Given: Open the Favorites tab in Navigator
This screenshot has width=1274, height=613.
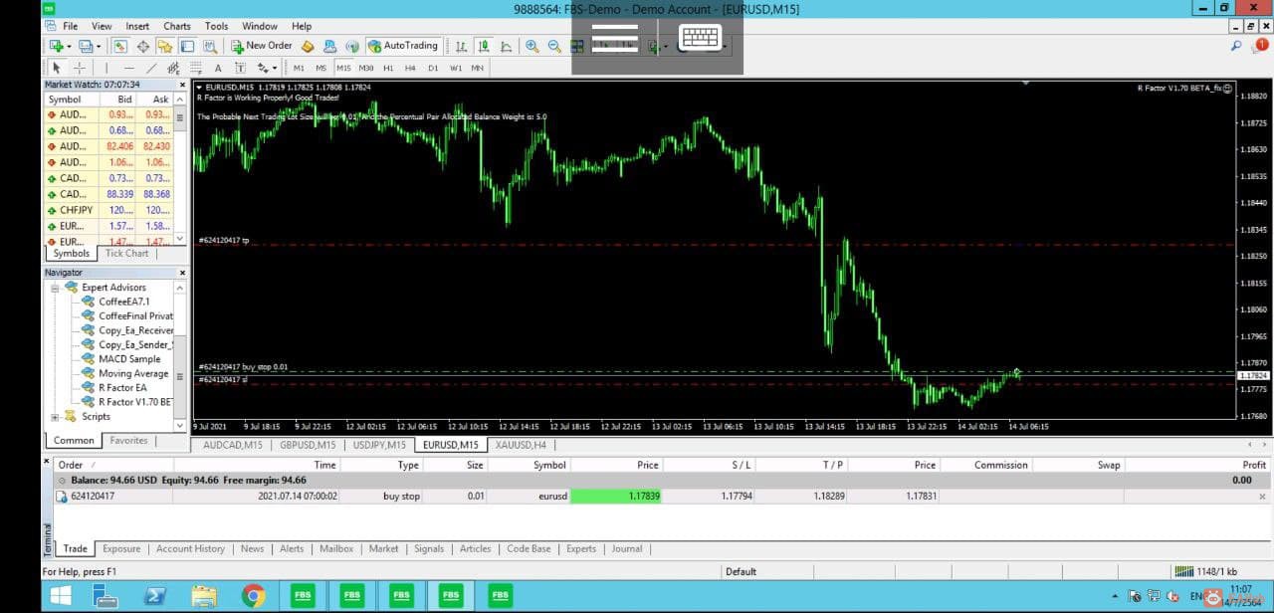Looking at the screenshot, I should tap(128, 440).
